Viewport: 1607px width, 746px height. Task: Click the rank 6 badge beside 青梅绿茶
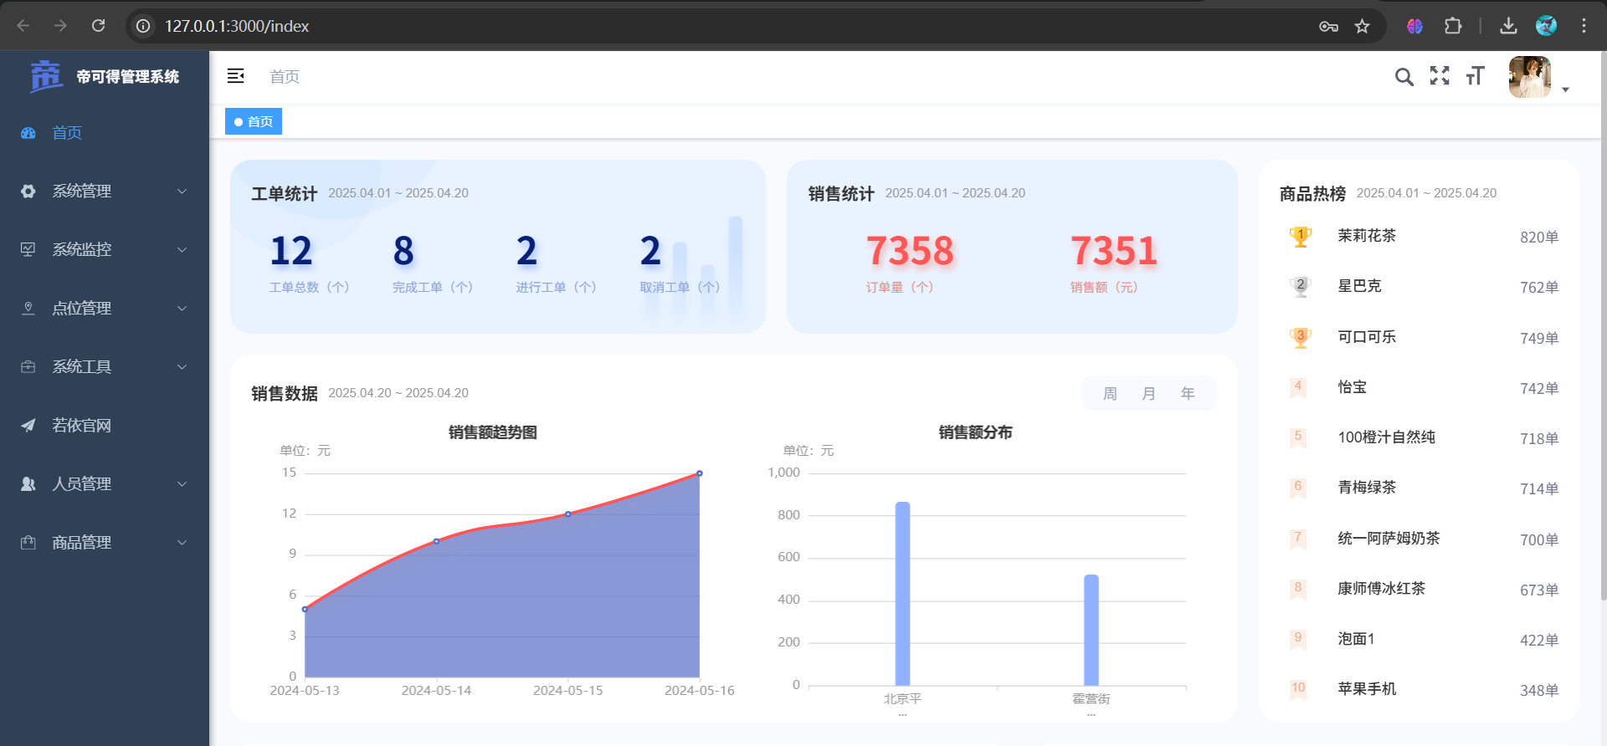[x=1298, y=488]
